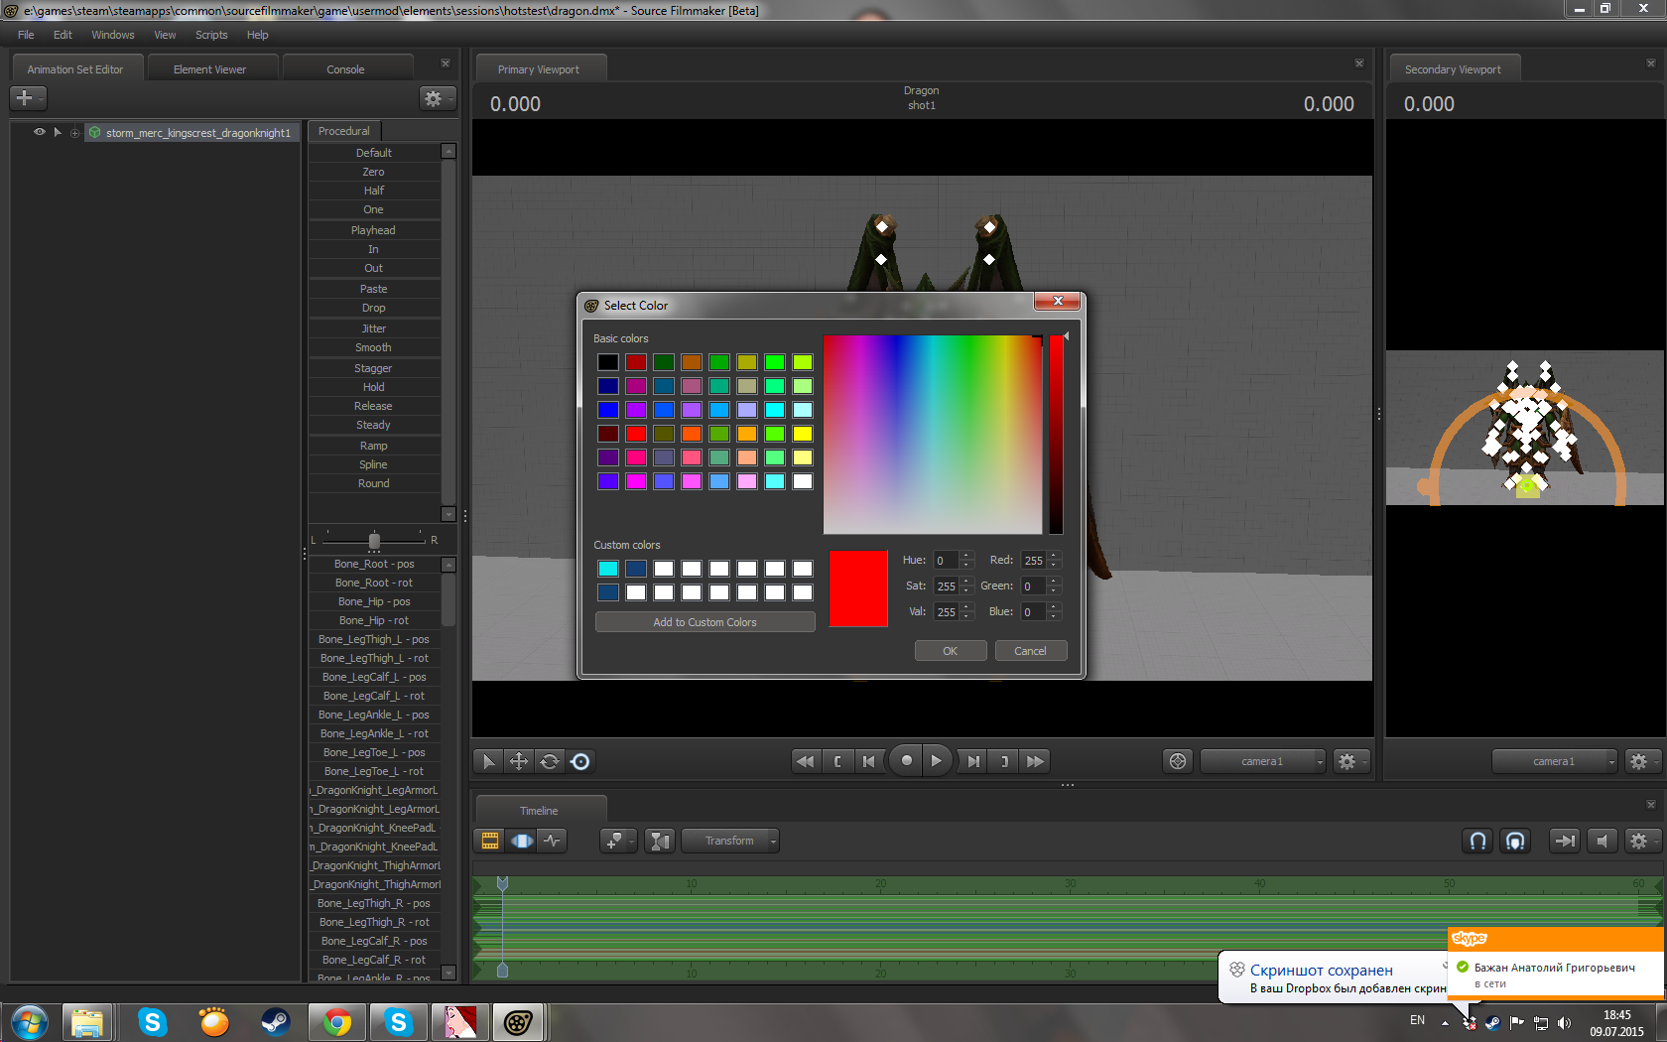Choose the selection arrow manipulator tool
The image size is (1667, 1042).
pyautogui.click(x=488, y=761)
